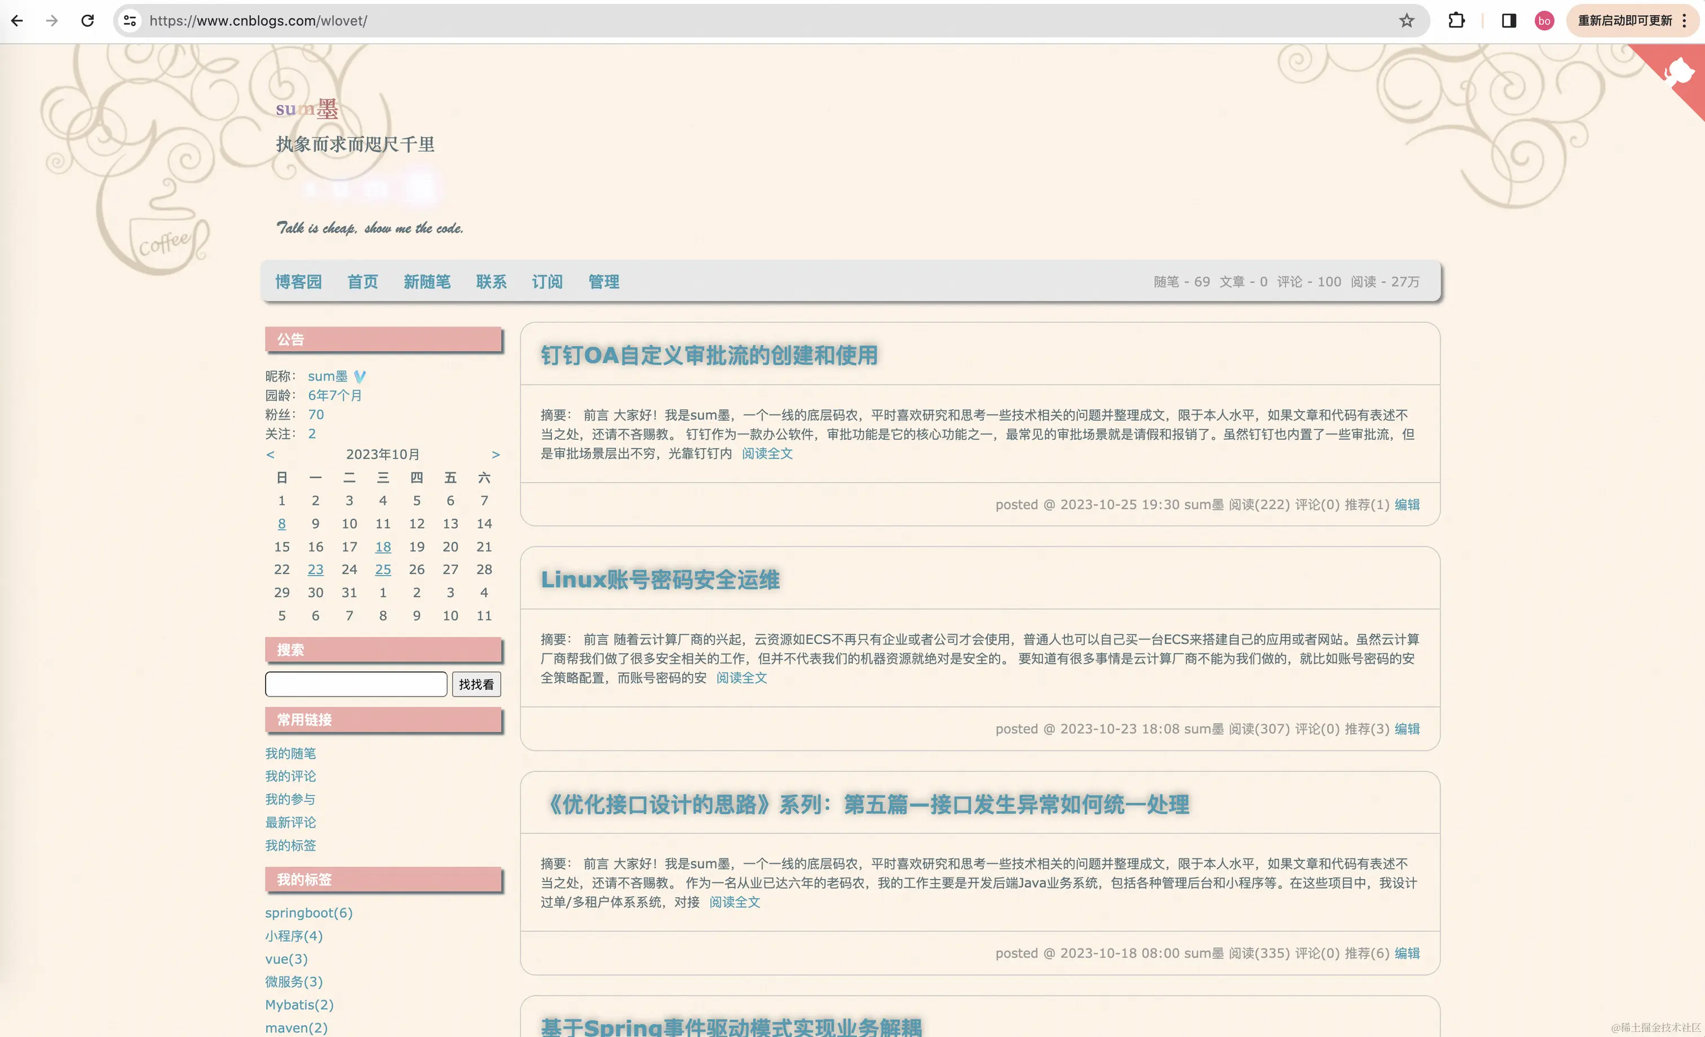The image size is (1705, 1037).
Task: Click the 找找看 search button
Action: pyautogui.click(x=476, y=684)
